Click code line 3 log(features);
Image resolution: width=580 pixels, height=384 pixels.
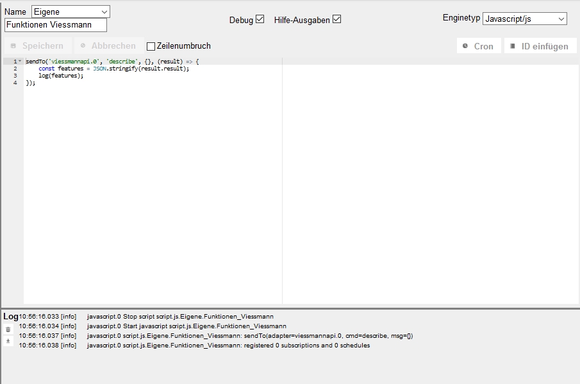coord(61,76)
